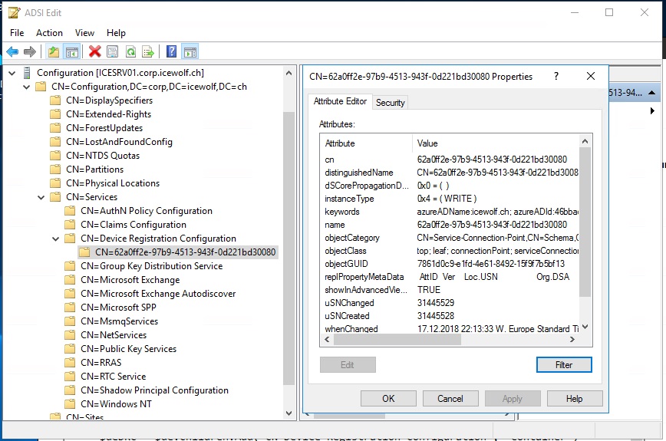Click the Configuration server node icon
The image size is (666, 441).
pos(27,73)
